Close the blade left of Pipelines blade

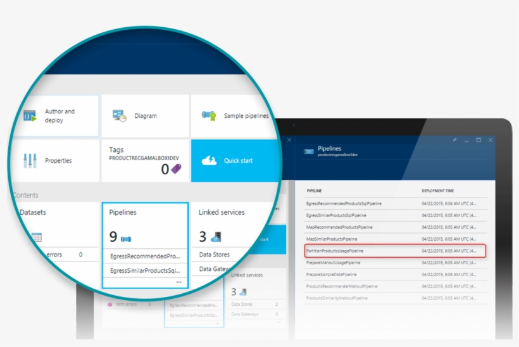[289, 140]
